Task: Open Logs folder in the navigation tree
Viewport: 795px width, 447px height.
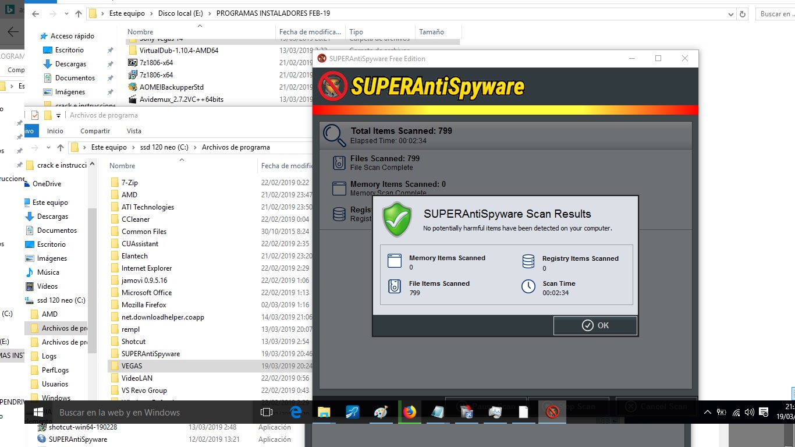Action: [x=49, y=356]
